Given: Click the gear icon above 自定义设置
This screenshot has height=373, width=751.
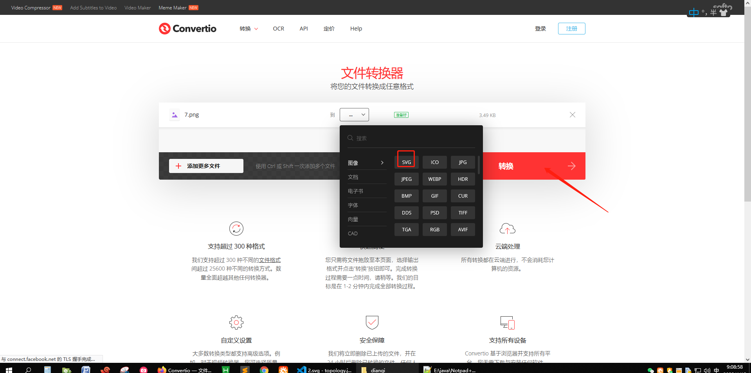Looking at the screenshot, I should (236, 323).
